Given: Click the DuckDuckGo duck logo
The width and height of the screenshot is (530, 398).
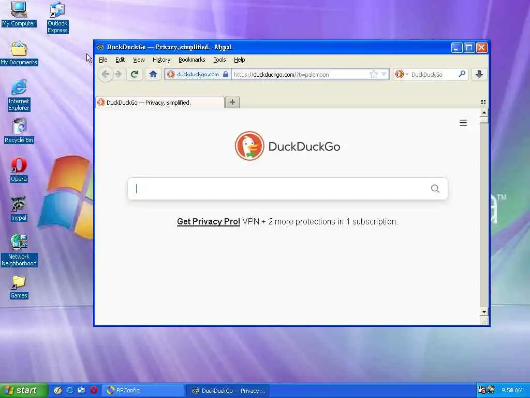Looking at the screenshot, I should click(x=249, y=146).
